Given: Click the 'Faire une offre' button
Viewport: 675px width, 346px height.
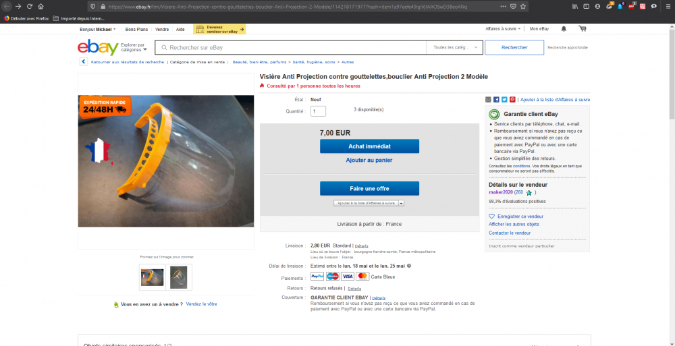Looking at the screenshot, I should click(369, 188).
